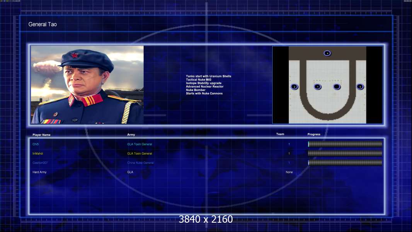The height and width of the screenshot is (232, 412).
Task: Click team value 'None' for Hard Army
Action: click(289, 172)
